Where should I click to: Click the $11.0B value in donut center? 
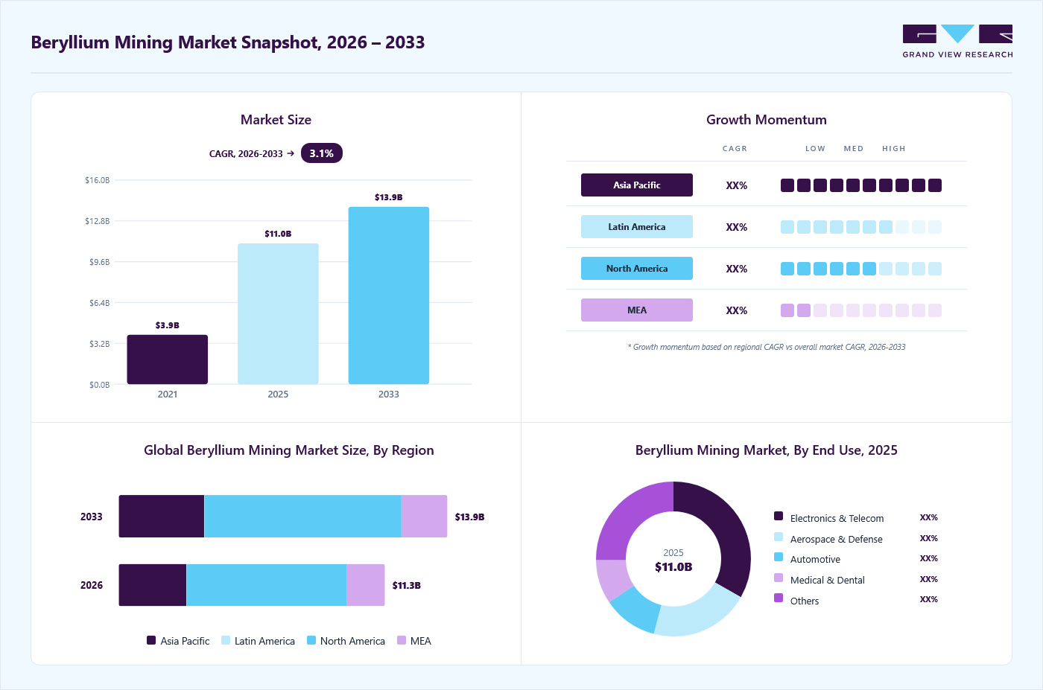(673, 567)
